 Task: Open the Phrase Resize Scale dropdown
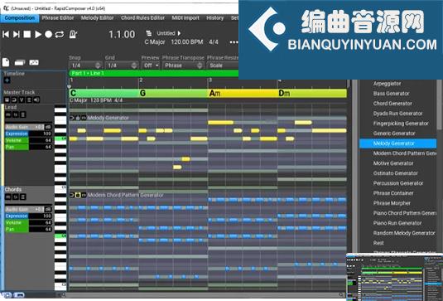pyautogui.click(x=224, y=66)
